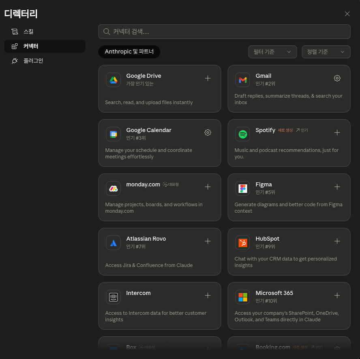Click the Google Drive logo icon

coord(113,80)
